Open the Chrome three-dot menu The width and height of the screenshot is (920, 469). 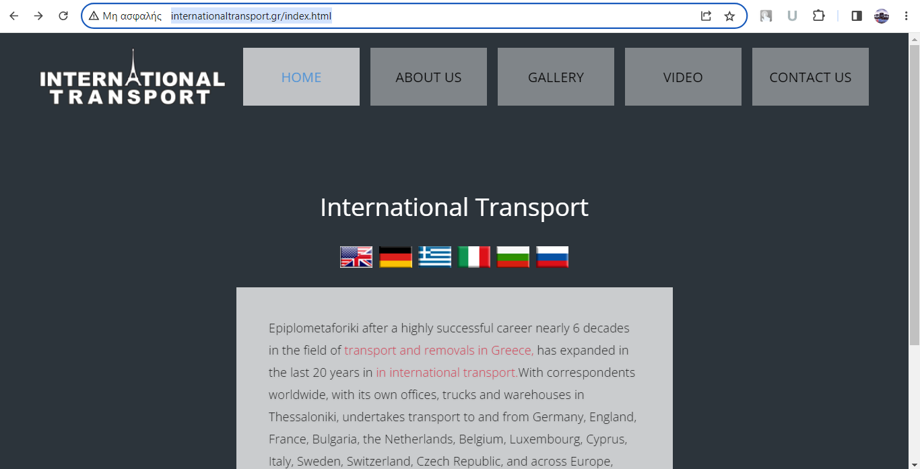(x=907, y=16)
